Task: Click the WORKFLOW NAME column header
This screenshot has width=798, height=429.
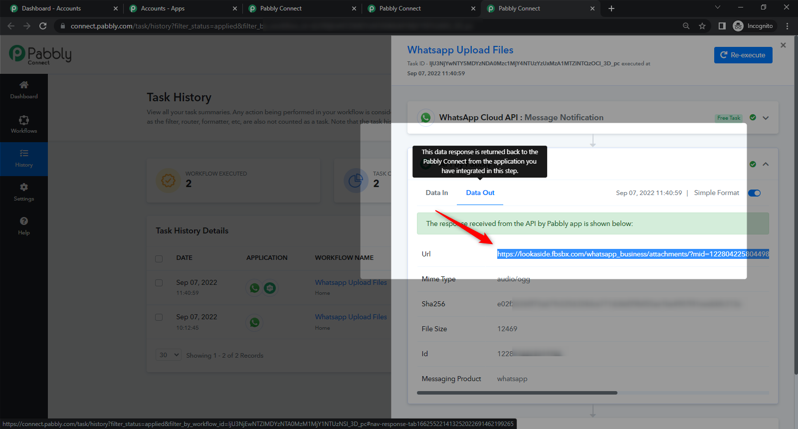Action: [344, 258]
